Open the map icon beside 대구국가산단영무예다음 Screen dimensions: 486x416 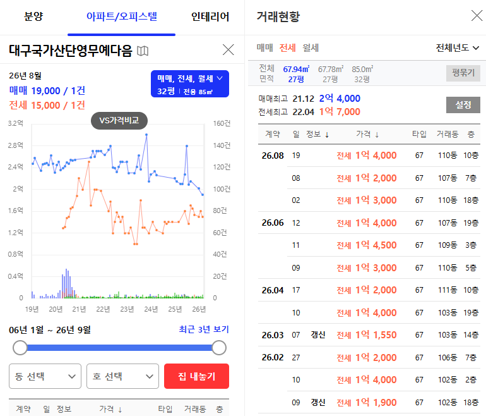(x=143, y=51)
